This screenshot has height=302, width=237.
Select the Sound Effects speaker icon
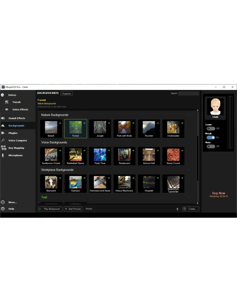coord(3,118)
